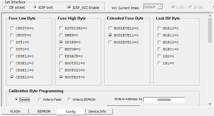Uncheck BOOTRST=0 in Fuse High Byte
214x116 pixels.
point(61,77)
